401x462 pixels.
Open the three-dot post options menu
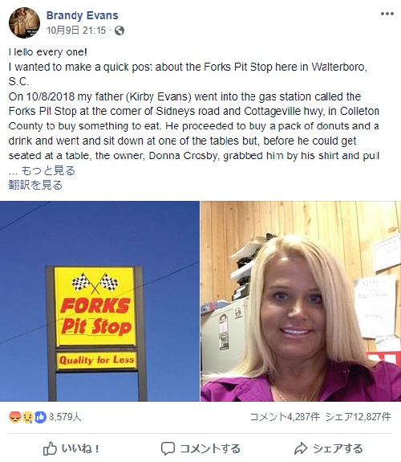point(387,14)
